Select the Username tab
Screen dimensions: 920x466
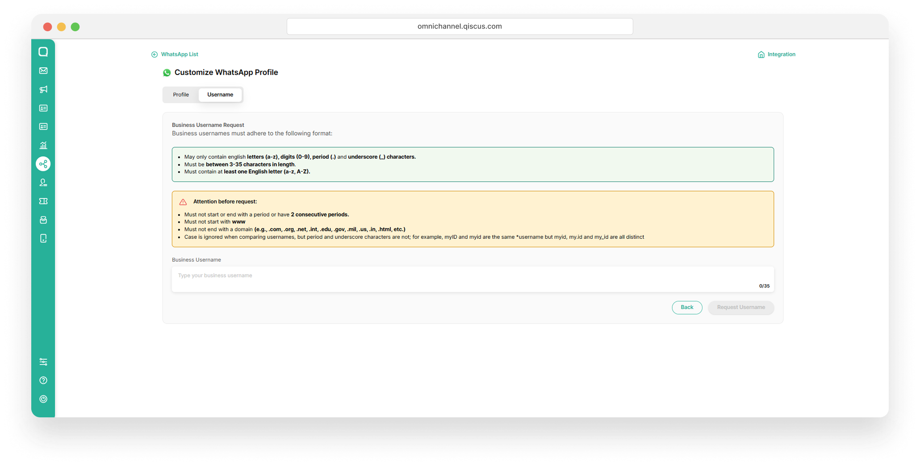[220, 95]
